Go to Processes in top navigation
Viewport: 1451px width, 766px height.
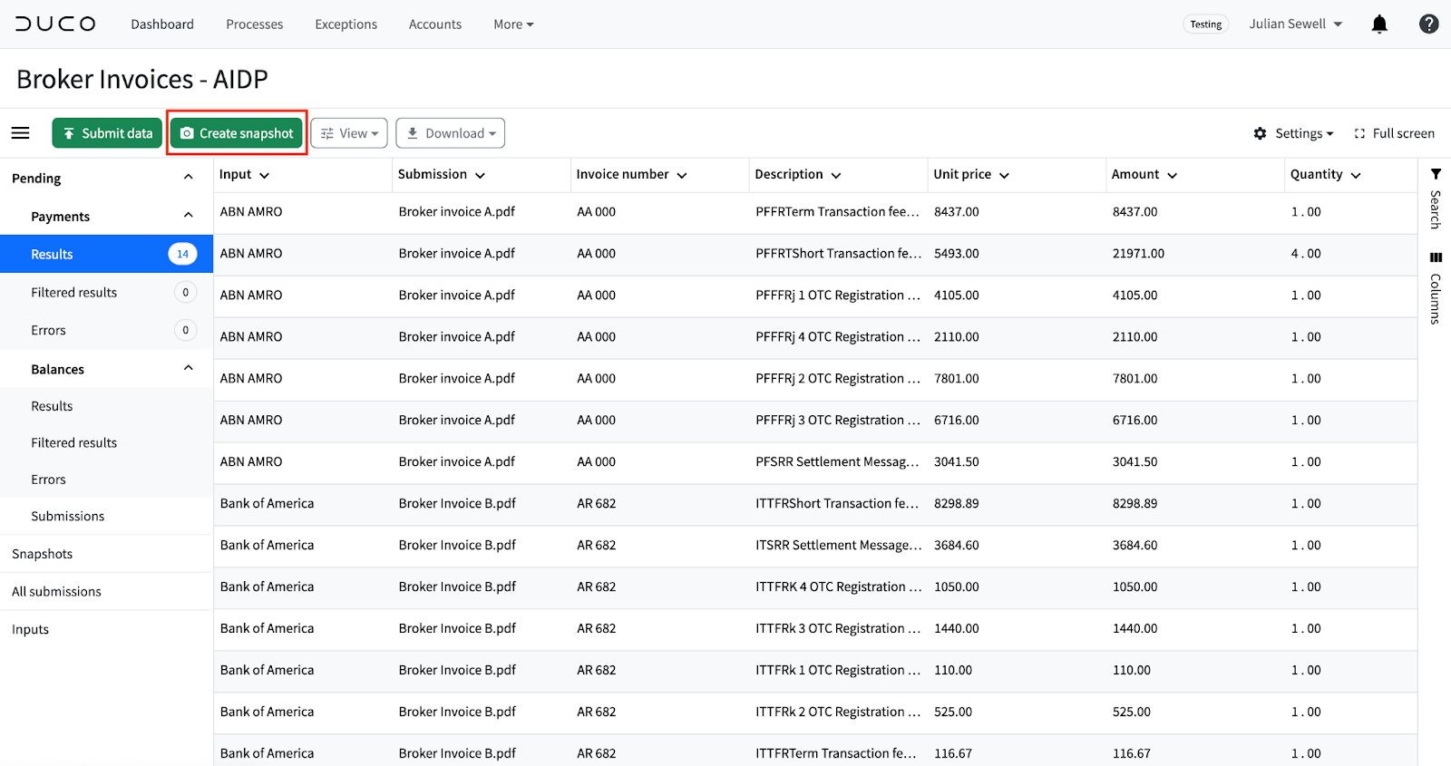[255, 24]
